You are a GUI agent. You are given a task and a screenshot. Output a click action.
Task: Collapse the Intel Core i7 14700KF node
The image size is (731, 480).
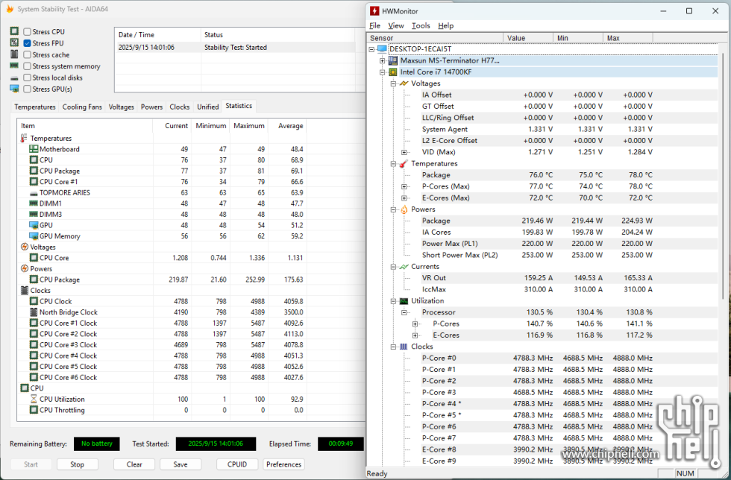point(382,72)
